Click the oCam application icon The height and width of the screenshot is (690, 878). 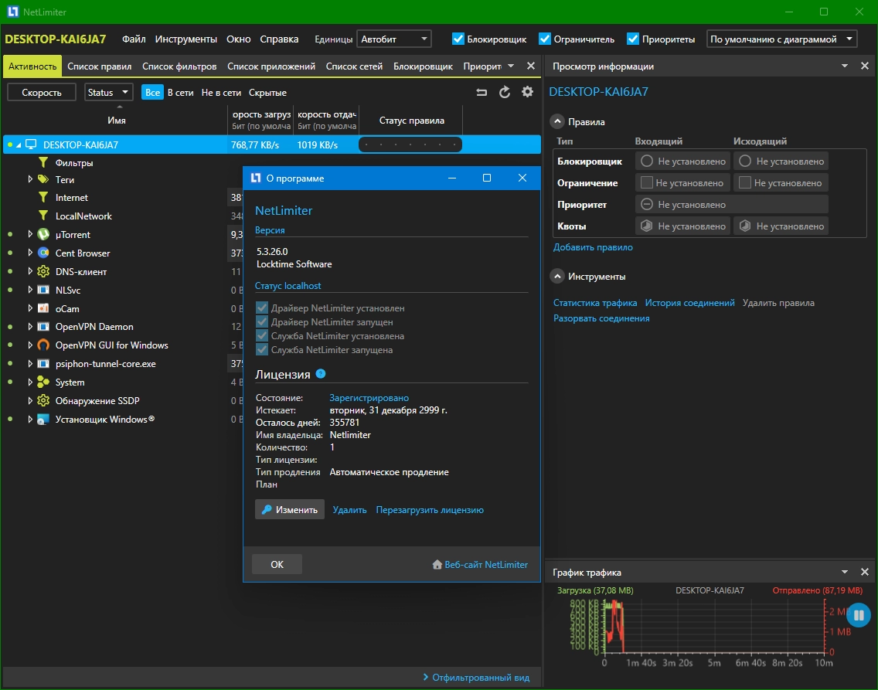(x=43, y=308)
